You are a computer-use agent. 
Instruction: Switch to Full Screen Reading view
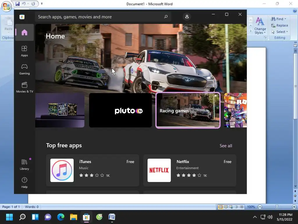226,207
